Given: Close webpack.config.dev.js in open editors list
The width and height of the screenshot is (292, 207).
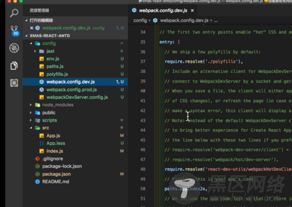Looking at the screenshot, I should pos(32,28).
